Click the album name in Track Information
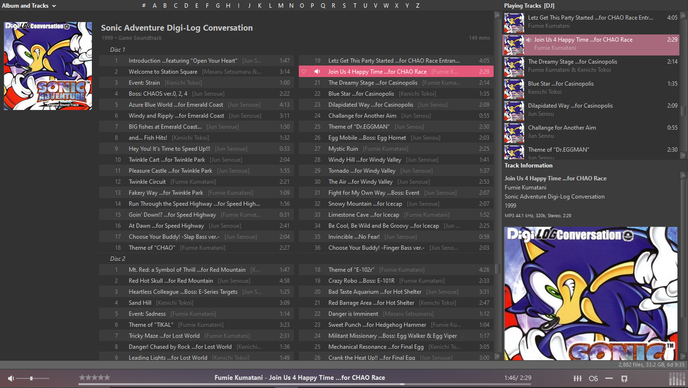Viewport: 688px width, 388px height. click(554, 197)
